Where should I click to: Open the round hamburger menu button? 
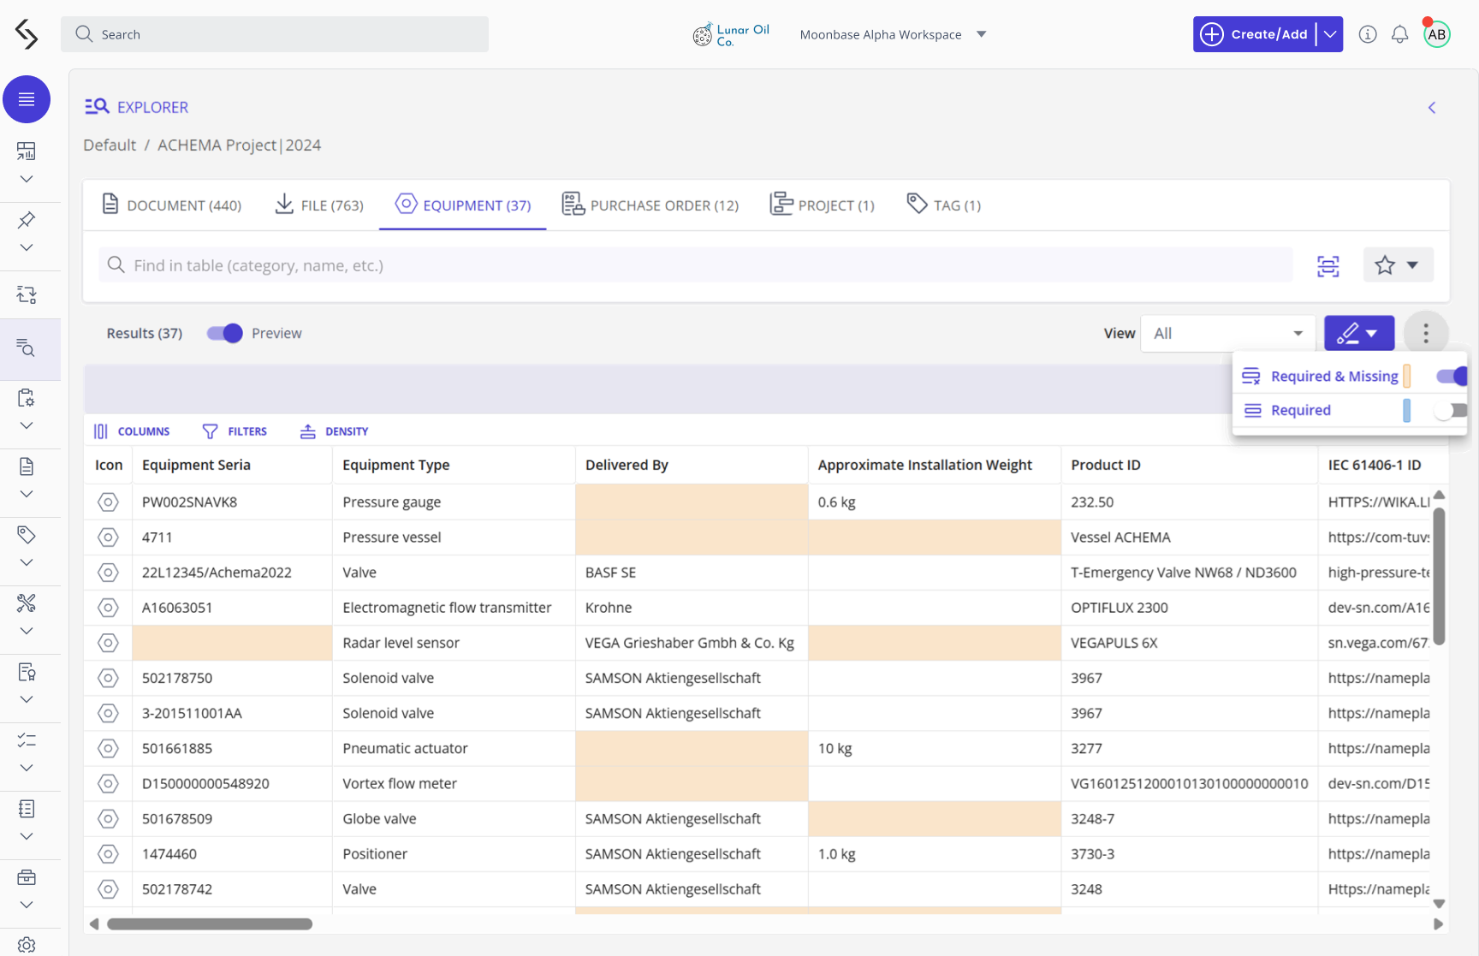point(27,99)
